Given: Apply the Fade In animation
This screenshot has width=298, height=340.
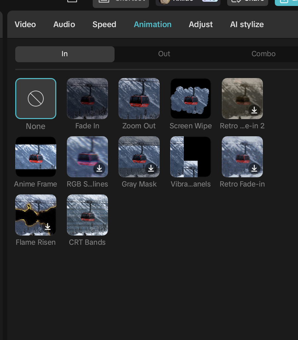Looking at the screenshot, I should [x=87, y=99].
